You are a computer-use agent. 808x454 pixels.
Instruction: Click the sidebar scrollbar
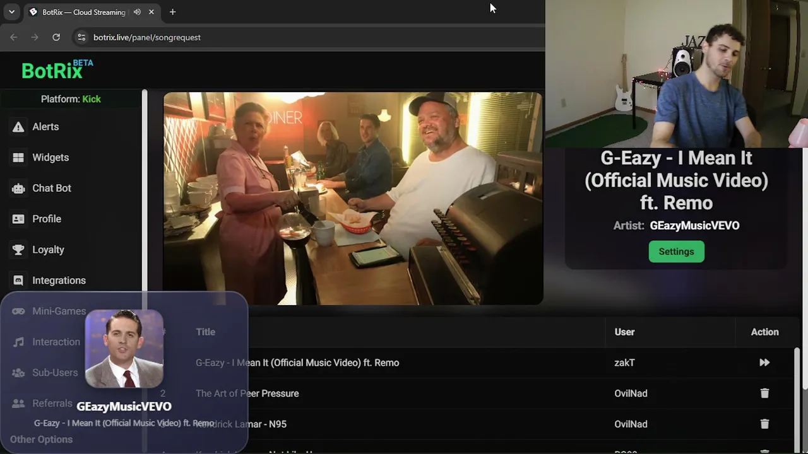tap(145, 192)
